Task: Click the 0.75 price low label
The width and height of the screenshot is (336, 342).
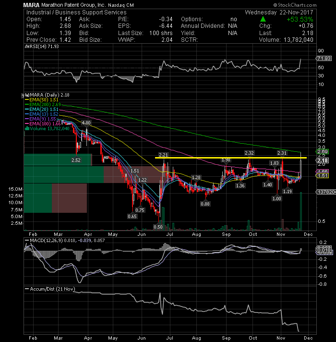Action: 140,210
